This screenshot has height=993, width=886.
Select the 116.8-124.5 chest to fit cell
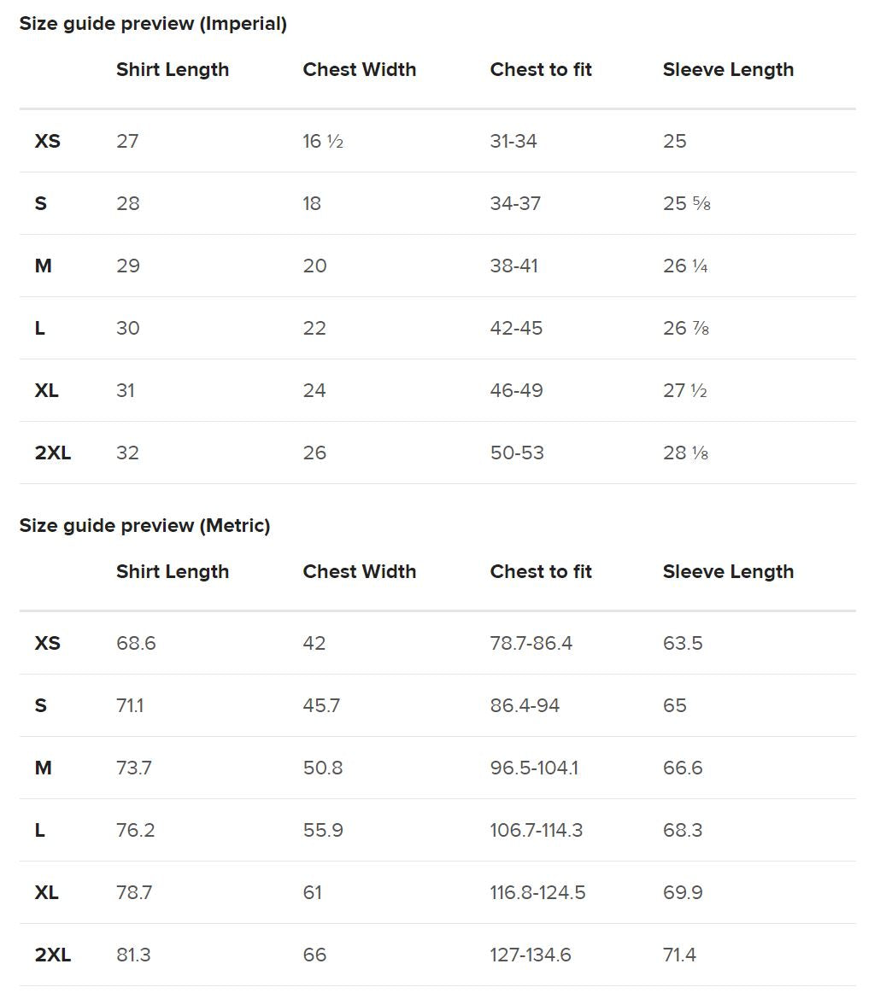pyautogui.click(x=537, y=893)
